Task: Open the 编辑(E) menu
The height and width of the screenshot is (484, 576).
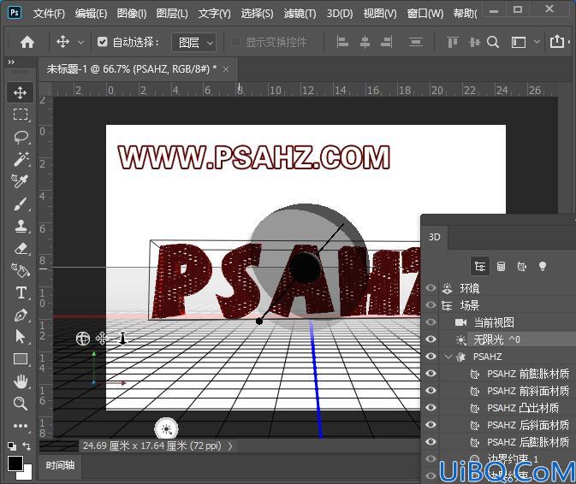Action: pyautogui.click(x=91, y=14)
